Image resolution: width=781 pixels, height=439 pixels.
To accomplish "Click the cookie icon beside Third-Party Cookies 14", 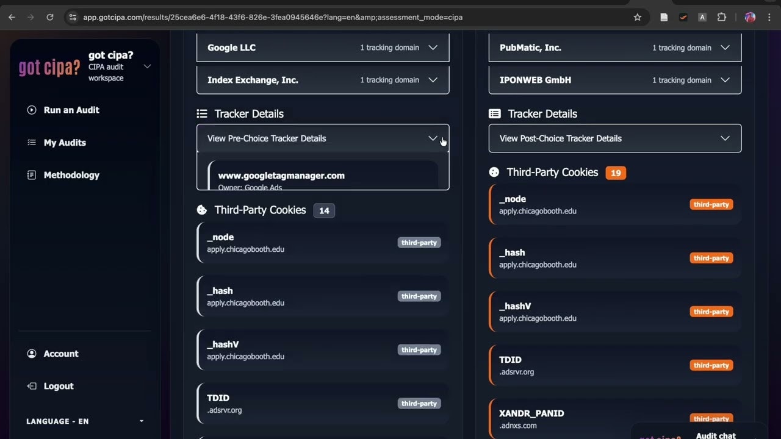I will (202, 210).
